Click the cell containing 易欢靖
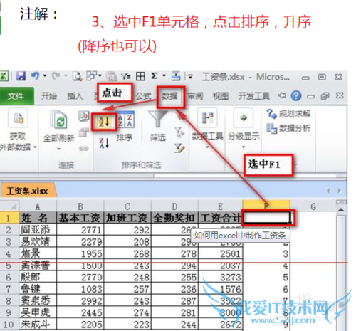This screenshot has width=356, height=331. 38,241
